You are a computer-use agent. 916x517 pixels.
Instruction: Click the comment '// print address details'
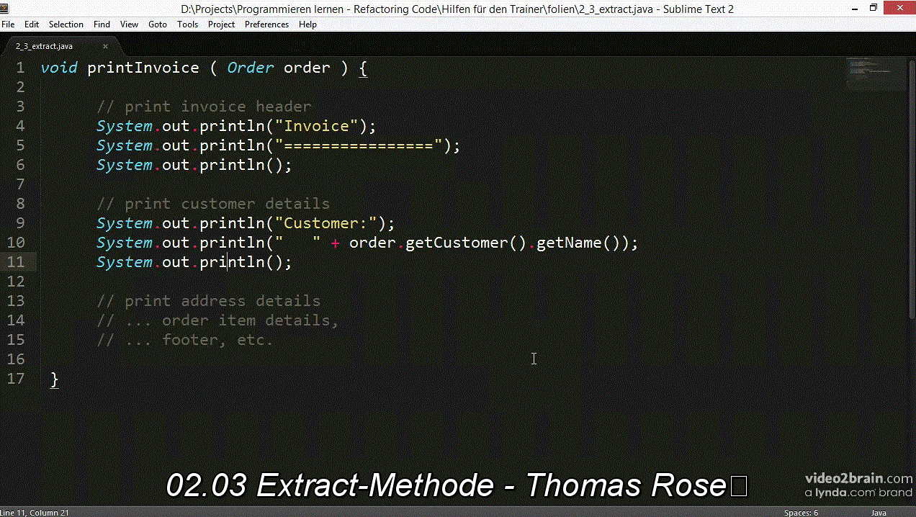coord(209,301)
